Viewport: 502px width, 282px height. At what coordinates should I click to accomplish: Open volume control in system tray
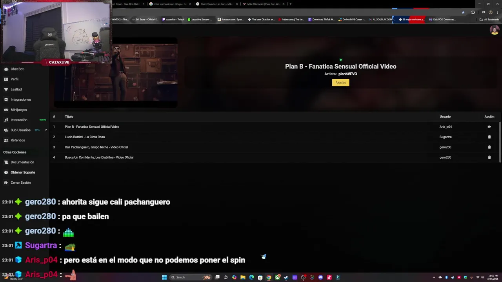[x=482, y=277]
